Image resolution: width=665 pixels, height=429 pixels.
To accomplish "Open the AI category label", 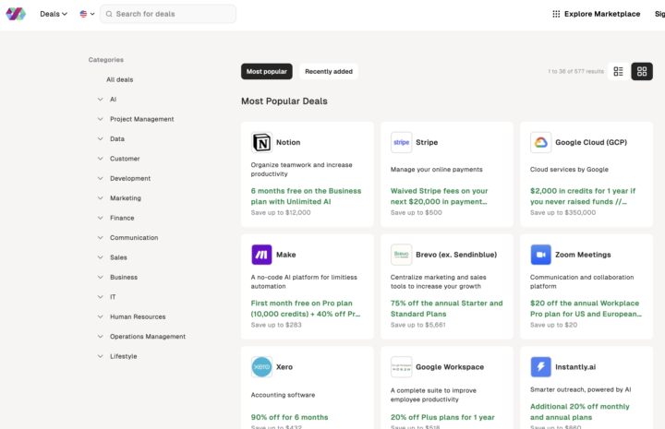I will tap(114, 99).
